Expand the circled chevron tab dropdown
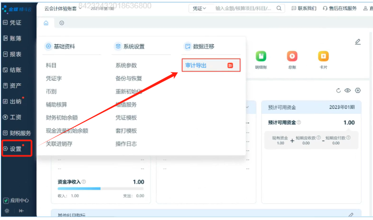The width and height of the screenshot is (373, 220). pyautogui.click(x=61, y=23)
